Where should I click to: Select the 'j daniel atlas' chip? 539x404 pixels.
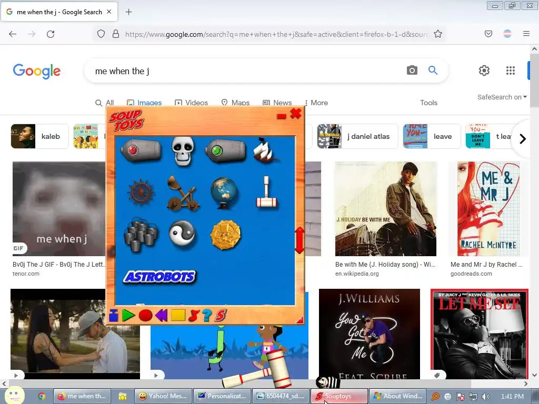tap(357, 136)
